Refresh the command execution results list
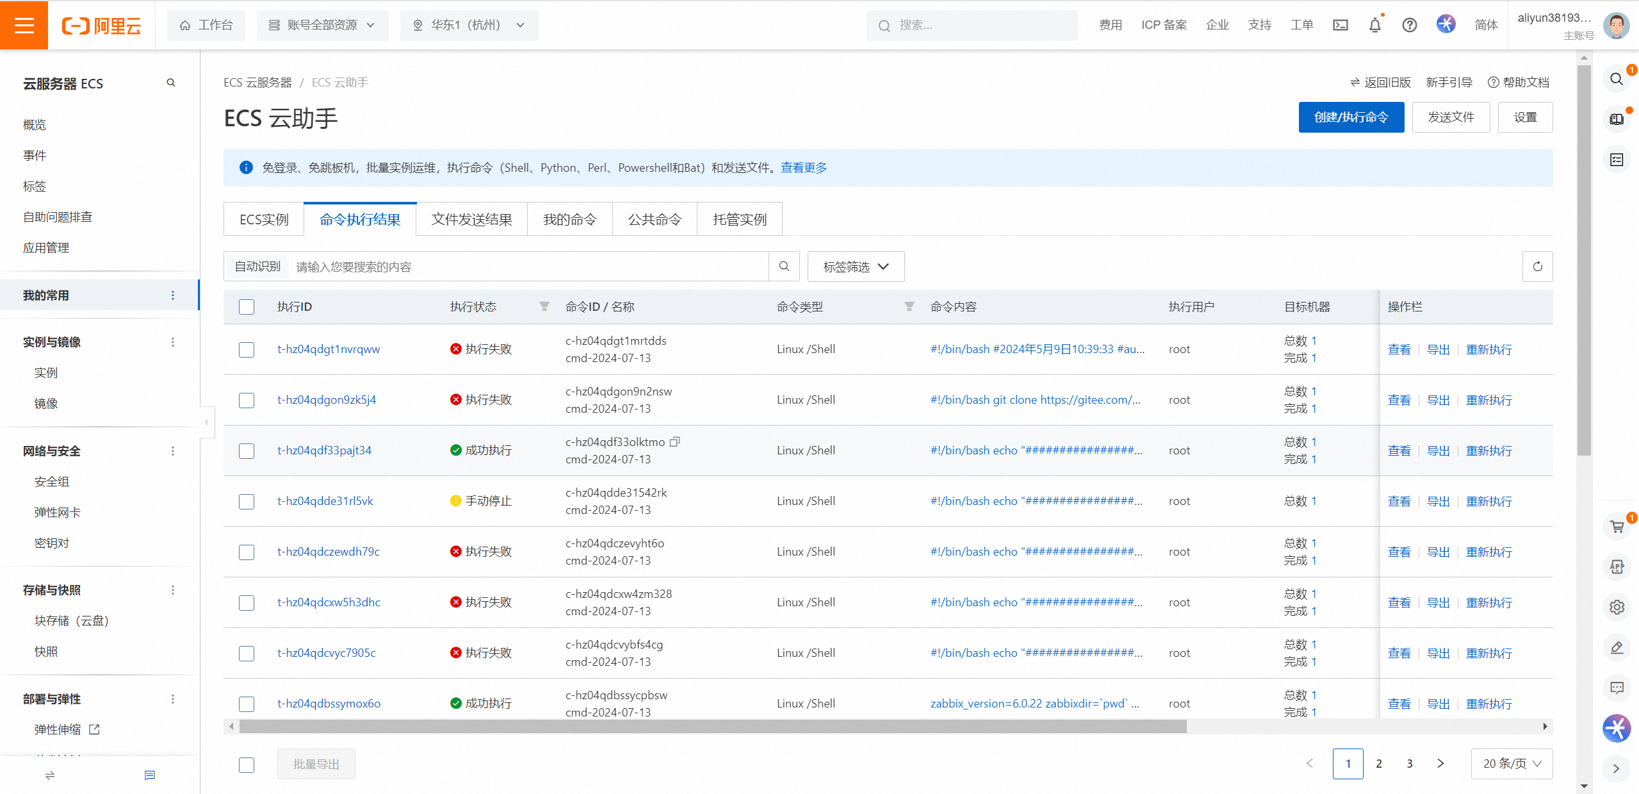The height and width of the screenshot is (794, 1639). point(1537,267)
